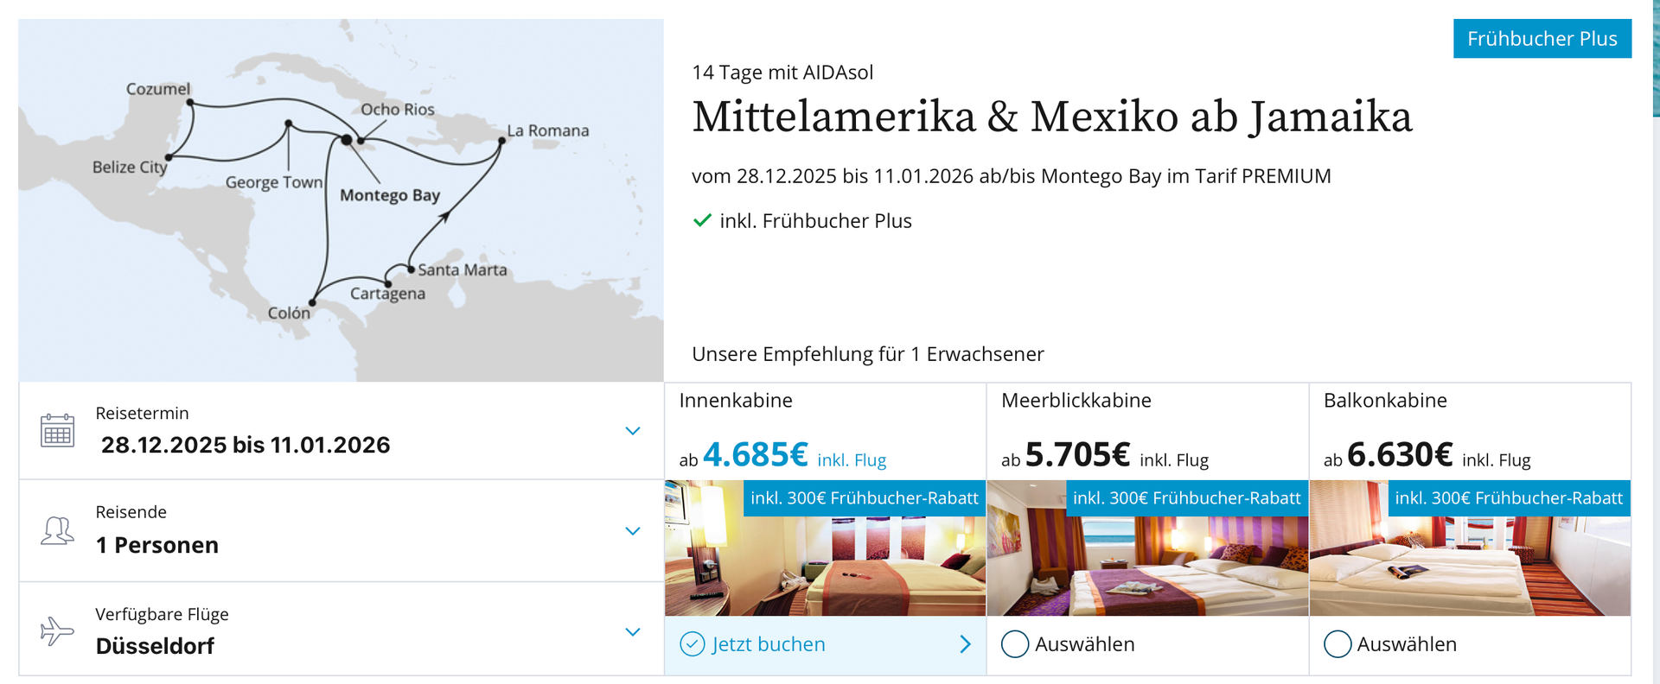Select the Balkonkabine radio button
The width and height of the screenshot is (1660, 684).
pyautogui.click(x=1338, y=644)
